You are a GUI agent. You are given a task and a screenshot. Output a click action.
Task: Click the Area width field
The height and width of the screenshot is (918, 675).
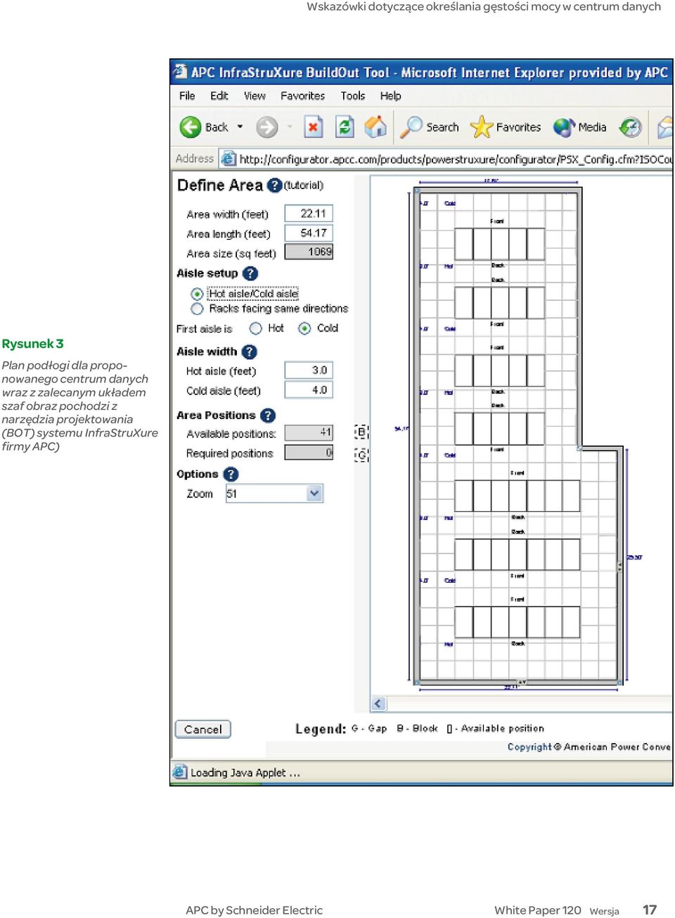pos(309,214)
